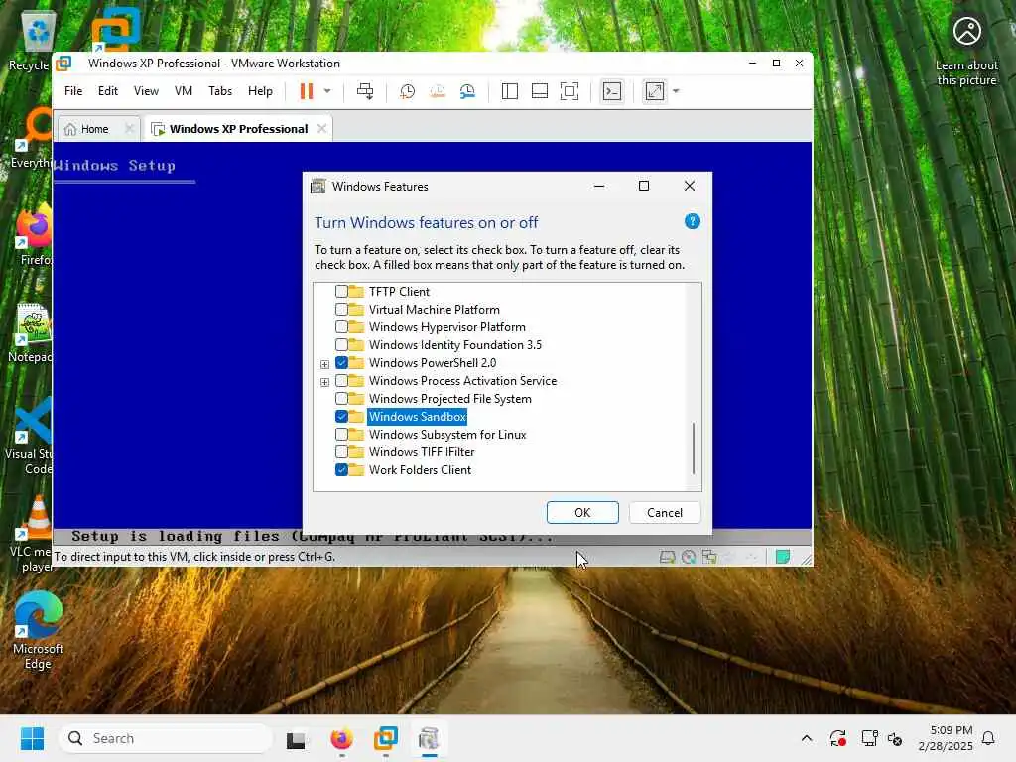Click the green message log icon in VMware
Image resolution: width=1016 pixels, height=762 pixels.
(x=783, y=557)
